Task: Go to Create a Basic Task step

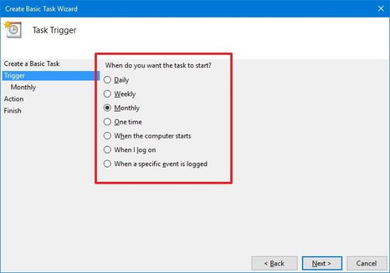Action: pyautogui.click(x=31, y=64)
